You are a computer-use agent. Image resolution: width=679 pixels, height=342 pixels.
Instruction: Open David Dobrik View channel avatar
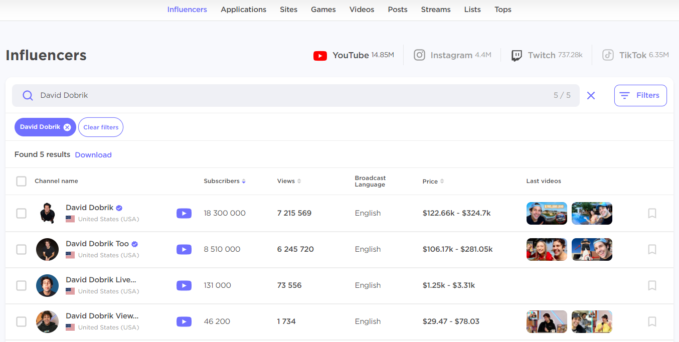click(47, 321)
